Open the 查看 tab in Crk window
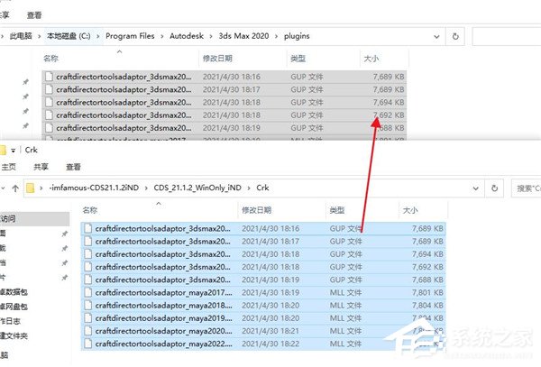 point(73,167)
